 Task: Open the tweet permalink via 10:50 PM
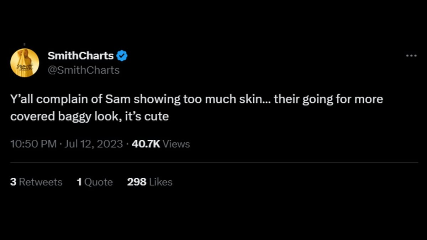click(x=33, y=144)
